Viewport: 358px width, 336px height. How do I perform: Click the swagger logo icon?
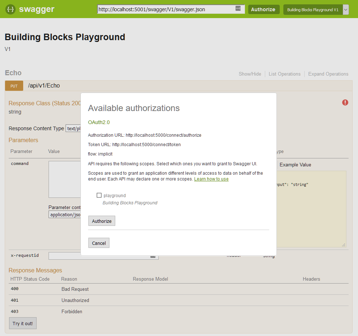pos(11,9)
